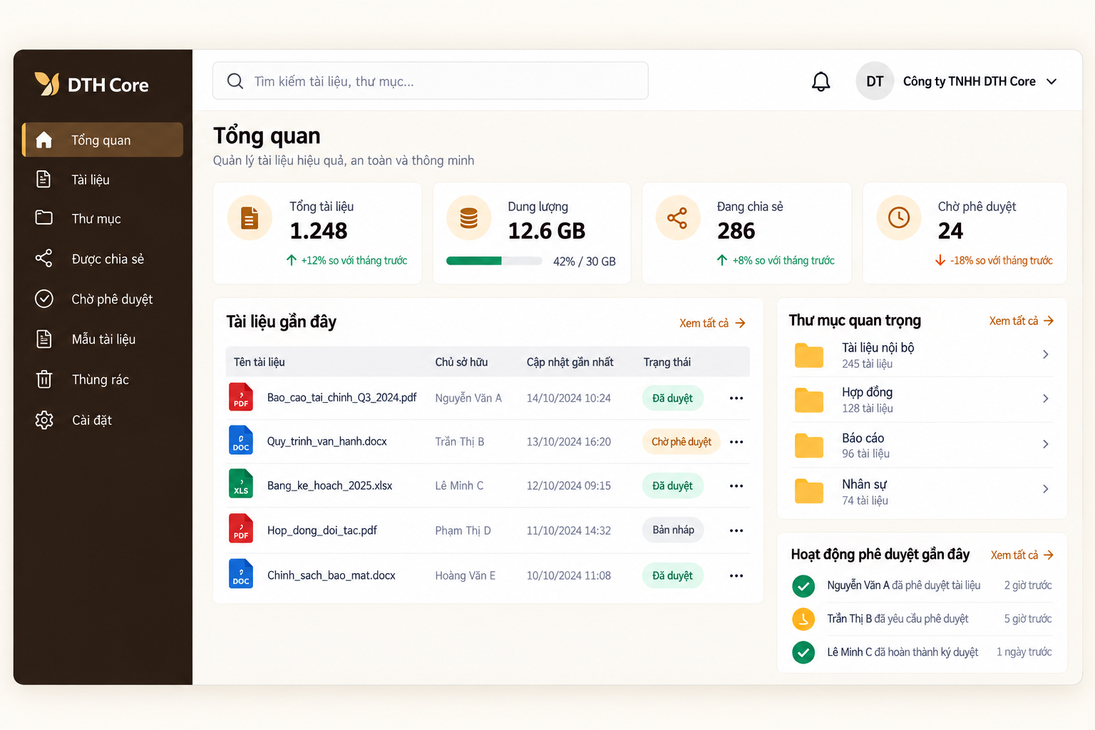The width and height of the screenshot is (1095, 730).
Task: Click the Tài liệu nội bộ folder icon
Action: click(x=809, y=355)
